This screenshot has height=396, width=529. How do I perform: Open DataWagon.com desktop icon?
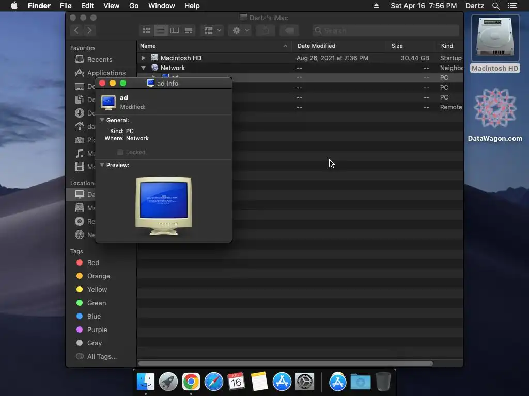495,114
